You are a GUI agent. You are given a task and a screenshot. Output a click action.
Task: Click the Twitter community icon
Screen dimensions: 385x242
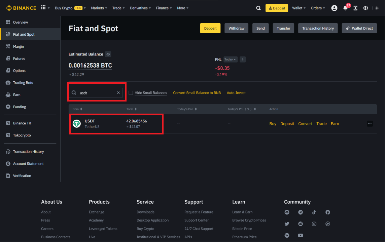[287, 224]
